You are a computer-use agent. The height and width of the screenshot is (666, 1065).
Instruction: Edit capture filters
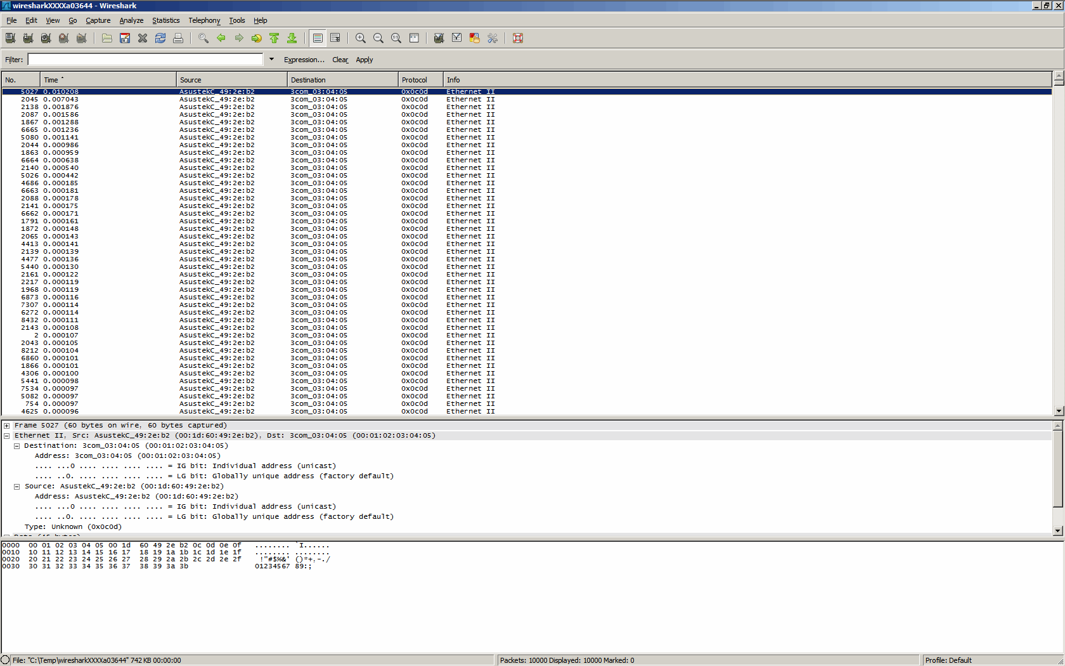point(439,38)
